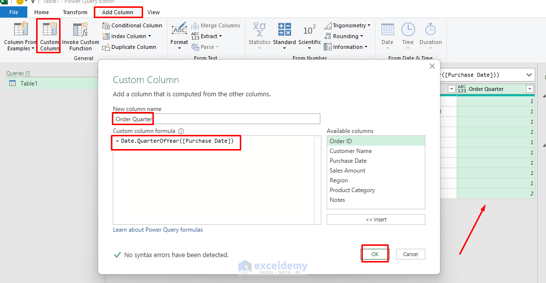Select Region in Available columns
Screen dimensions: 546x283
pos(376,180)
